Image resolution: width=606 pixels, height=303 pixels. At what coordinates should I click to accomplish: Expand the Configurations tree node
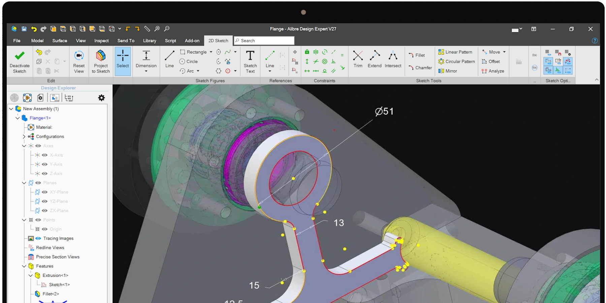click(x=24, y=137)
